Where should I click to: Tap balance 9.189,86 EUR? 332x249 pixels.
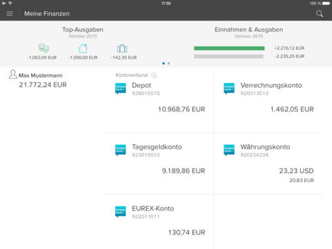(183, 171)
